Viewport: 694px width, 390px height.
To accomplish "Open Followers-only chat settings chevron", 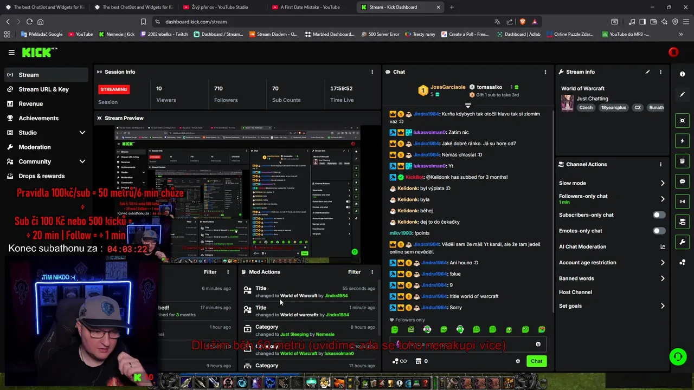I will [x=662, y=199].
